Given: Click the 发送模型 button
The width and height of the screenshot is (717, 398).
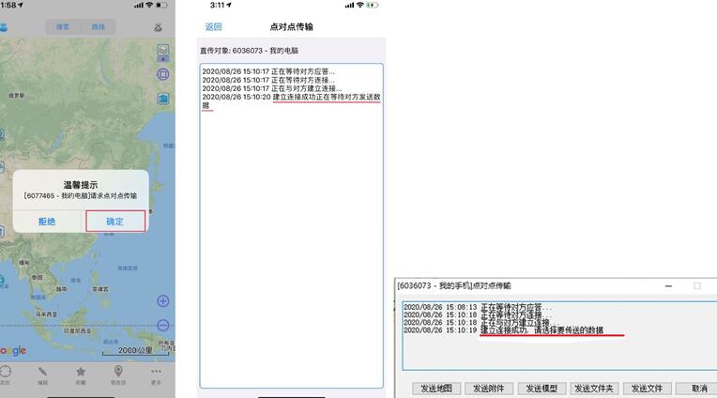Looking at the screenshot, I should pos(542,388).
